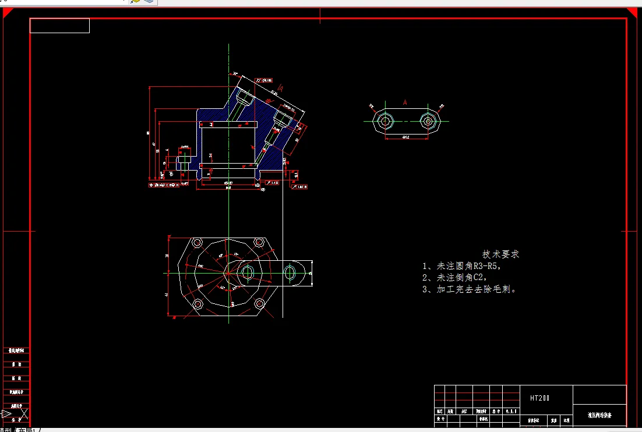The image size is (642, 432).
Task: Click the section label "A" marker
Action: (x=404, y=101)
